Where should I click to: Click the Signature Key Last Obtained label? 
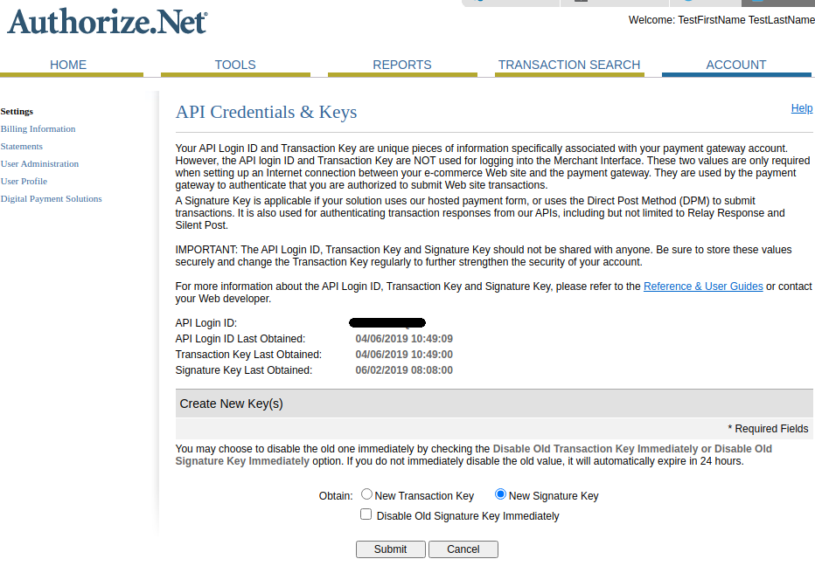tap(244, 370)
